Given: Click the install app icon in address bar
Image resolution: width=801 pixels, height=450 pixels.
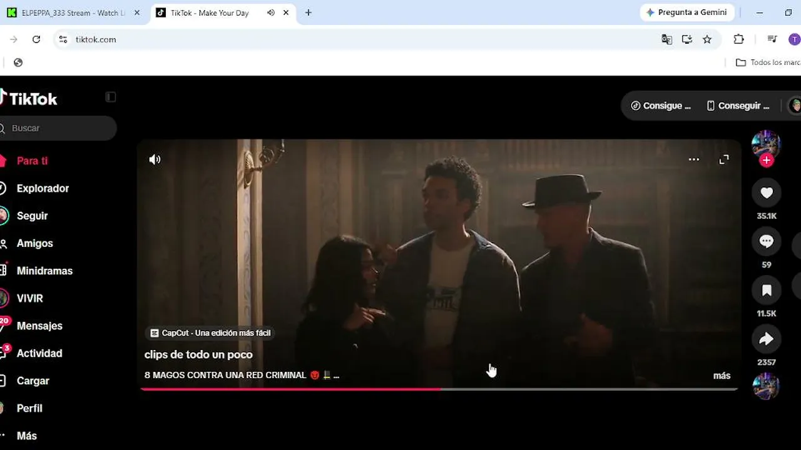Looking at the screenshot, I should pyautogui.click(x=686, y=39).
